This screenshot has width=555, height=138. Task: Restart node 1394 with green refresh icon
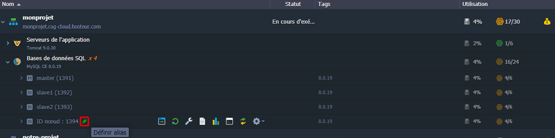click(x=175, y=121)
